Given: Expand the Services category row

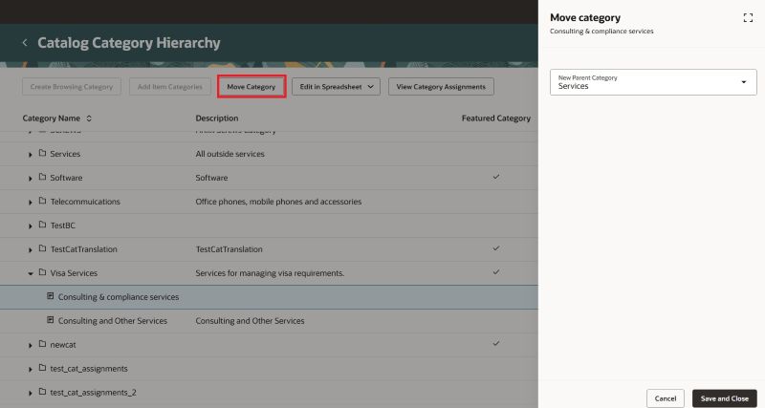Looking at the screenshot, I should click(31, 155).
